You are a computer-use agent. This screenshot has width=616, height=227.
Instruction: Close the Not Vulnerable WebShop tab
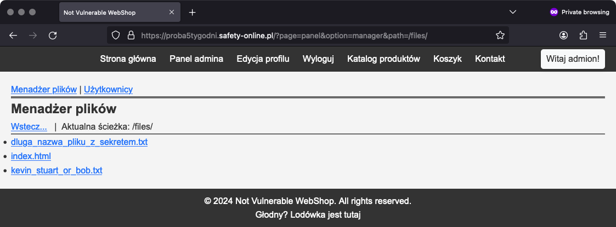click(x=172, y=12)
